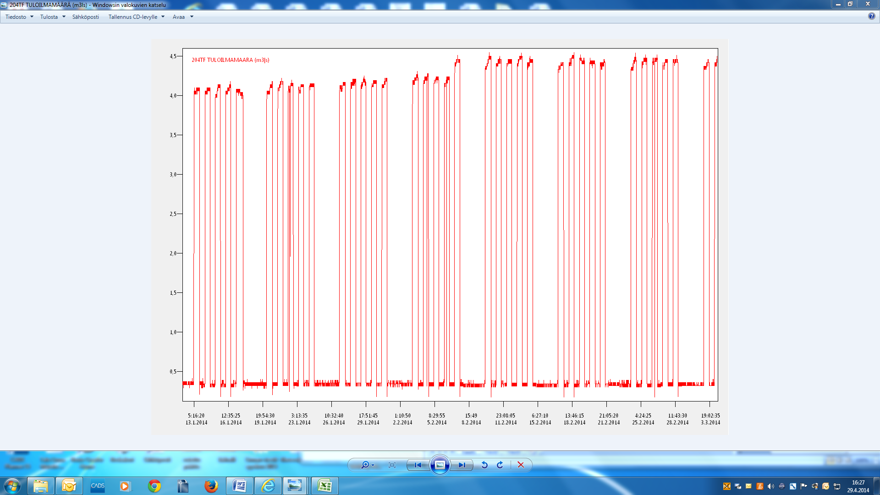Start the slide show
Viewport: 880px width, 495px height.
(440, 465)
